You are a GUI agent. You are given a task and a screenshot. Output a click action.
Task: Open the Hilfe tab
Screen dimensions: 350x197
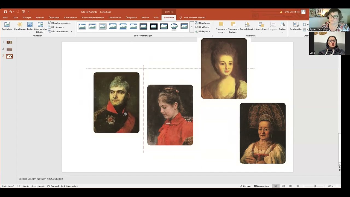tap(156, 18)
